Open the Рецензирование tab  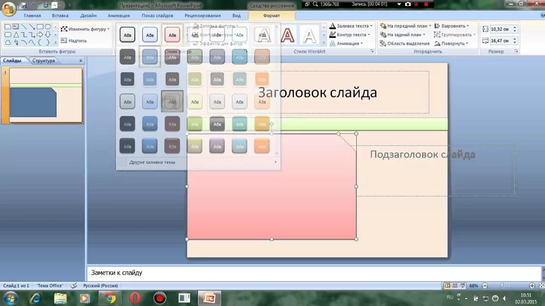click(x=203, y=16)
